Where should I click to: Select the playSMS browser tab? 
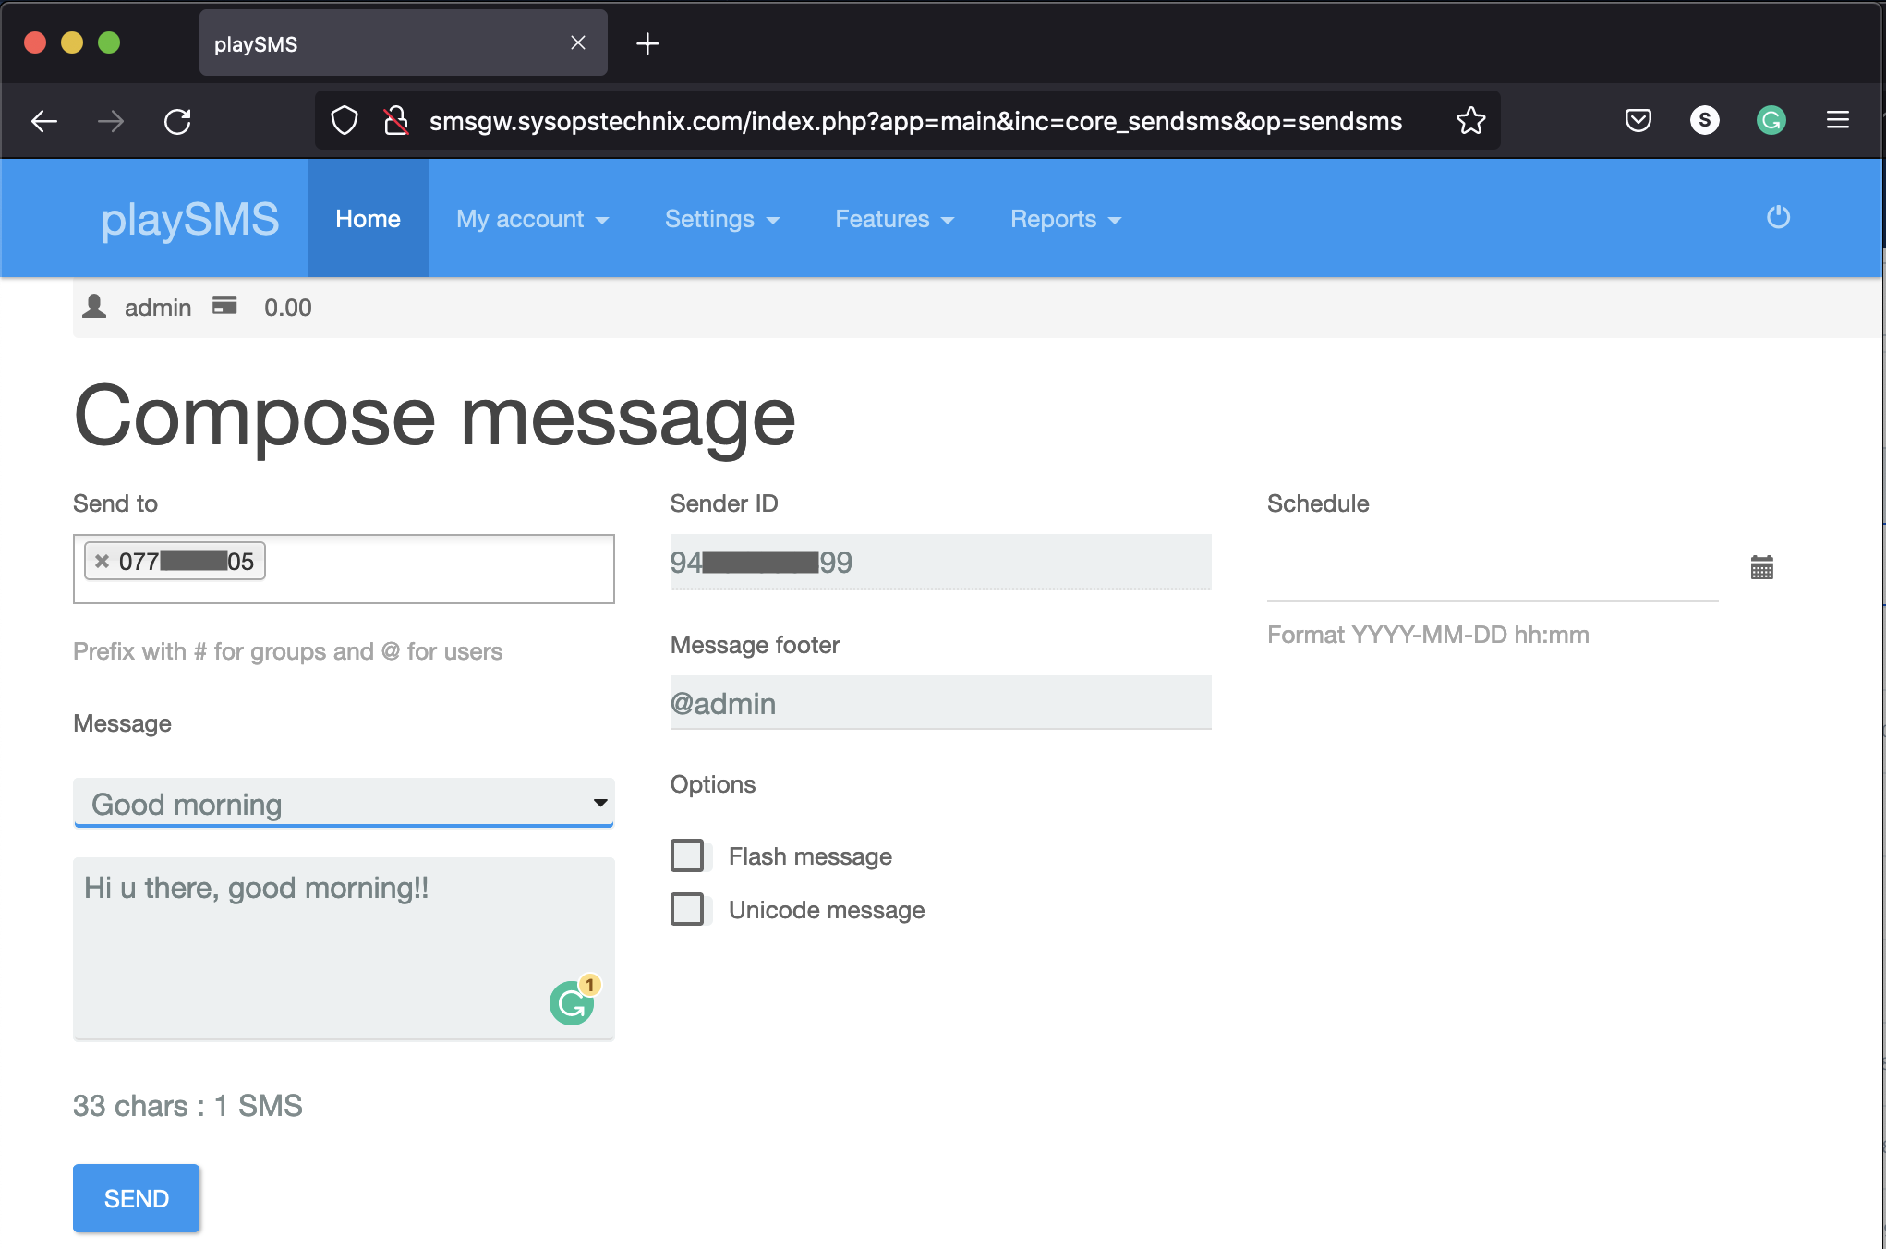[x=403, y=43]
